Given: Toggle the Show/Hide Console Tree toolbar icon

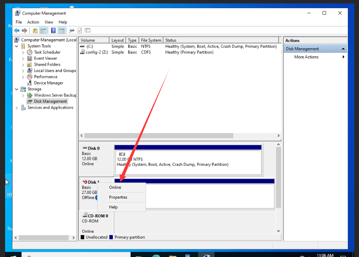Looking at the screenshot, I should coord(43,30).
